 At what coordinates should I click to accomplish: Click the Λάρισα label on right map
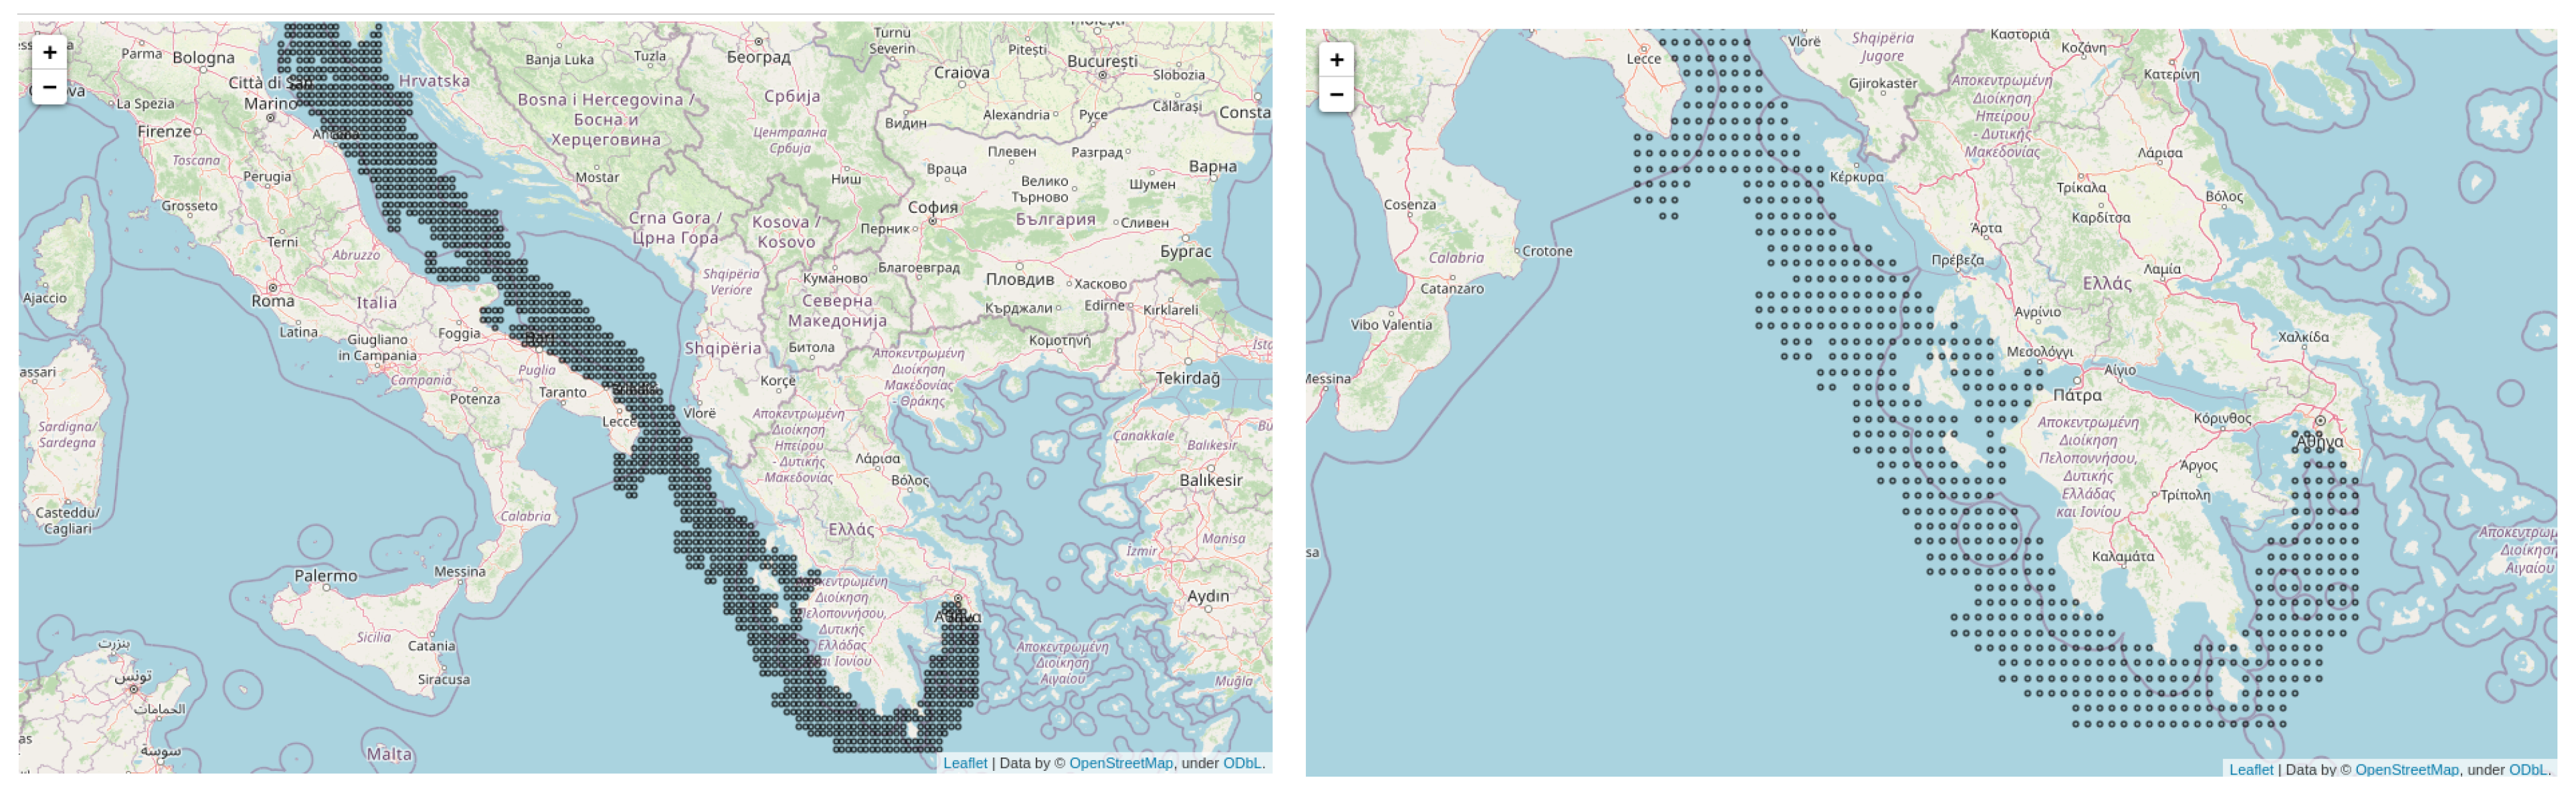[x=2160, y=153]
